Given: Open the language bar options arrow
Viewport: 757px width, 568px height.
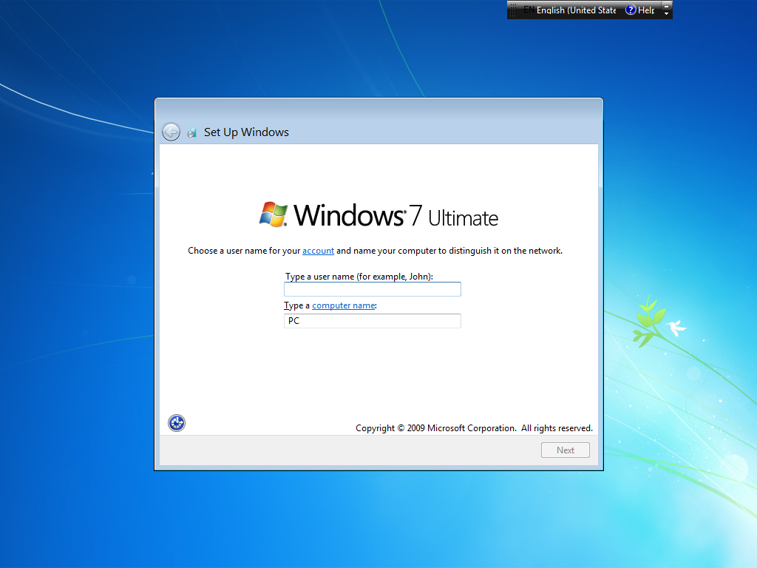Looking at the screenshot, I should point(666,14).
